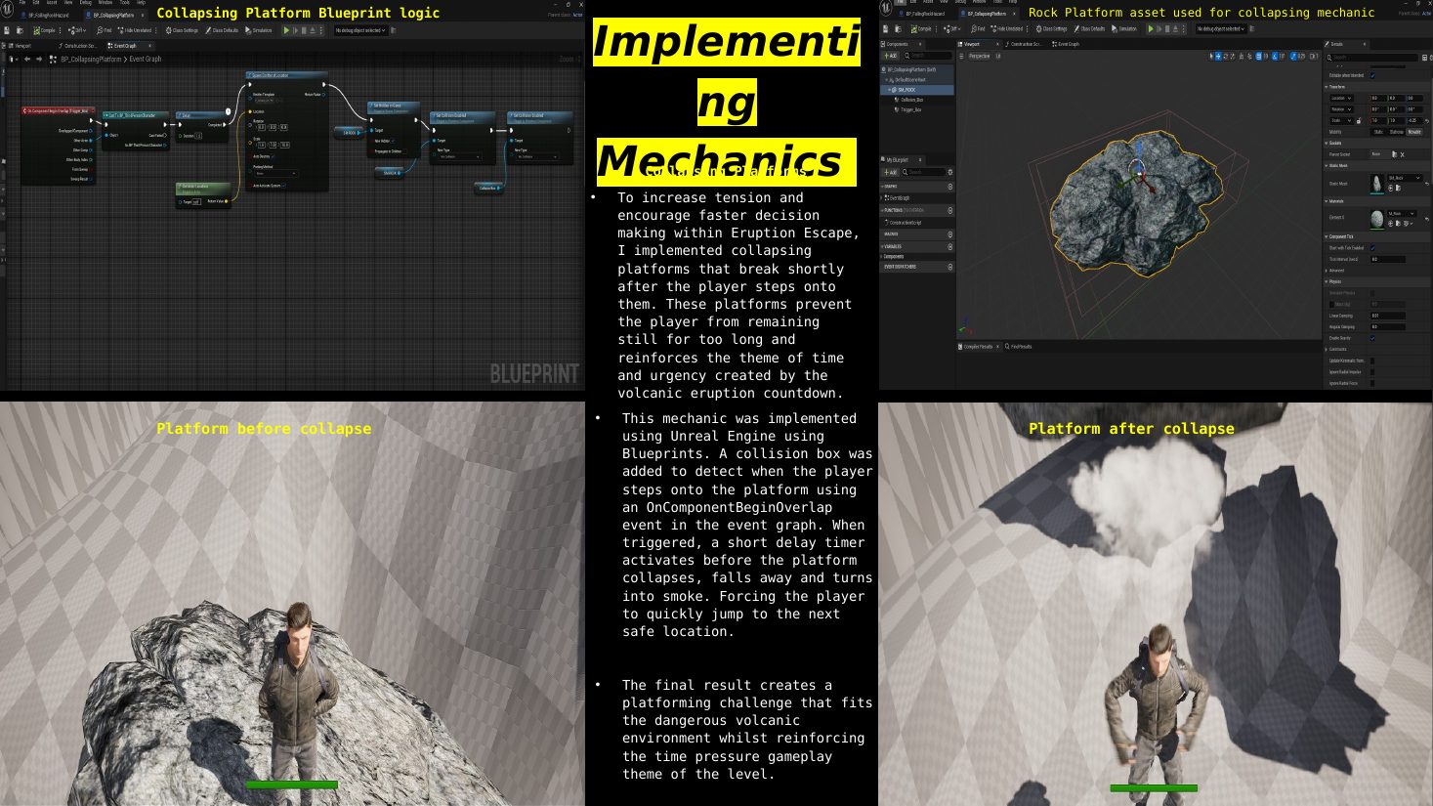Click the Add button in the Components panel

click(x=890, y=56)
